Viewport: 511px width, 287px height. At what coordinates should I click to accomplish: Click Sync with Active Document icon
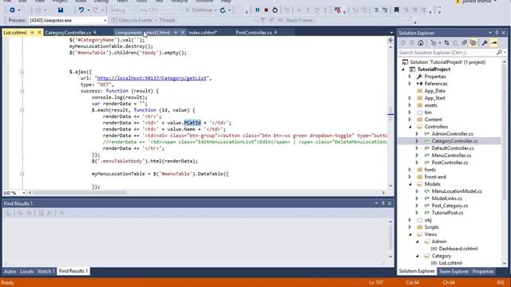tap(446, 43)
